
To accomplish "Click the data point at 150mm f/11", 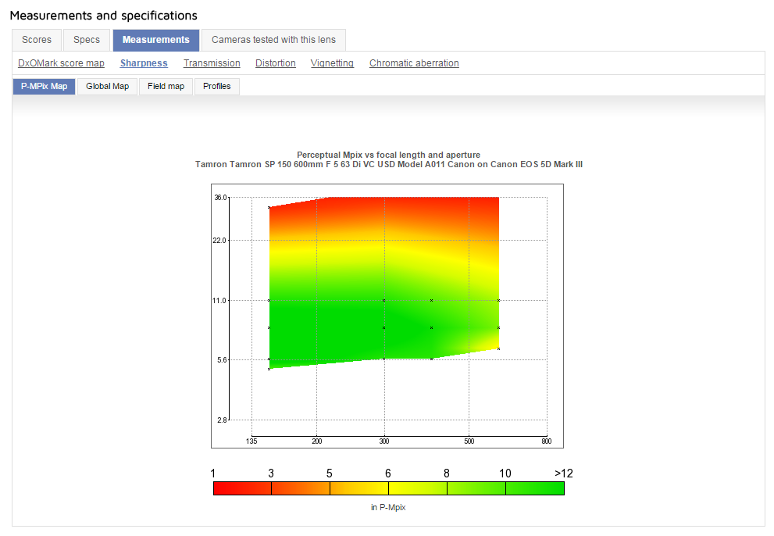I will (269, 300).
